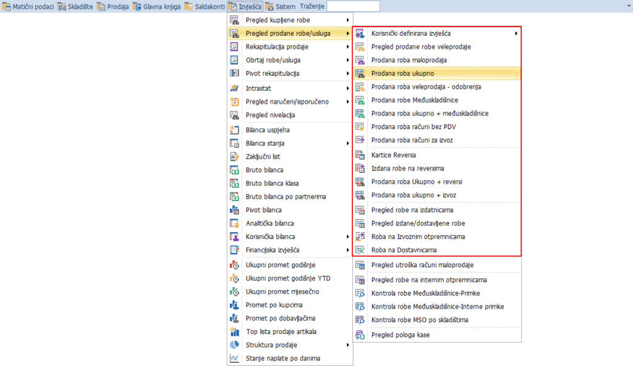Expand the Rekapitulacija prodaje submenu arrow
This screenshot has width=633, height=366.
tap(348, 47)
